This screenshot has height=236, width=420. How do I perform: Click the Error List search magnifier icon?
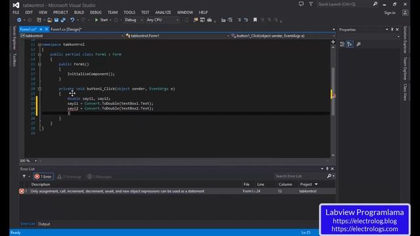pyautogui.click(x=329, y=176)
